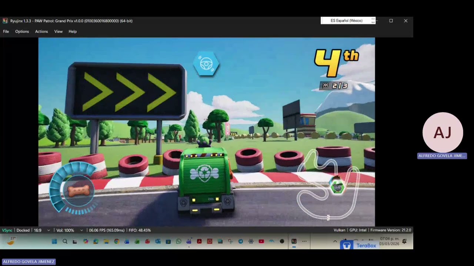Screen dimensions: 474x266
Task: Switch to the Ryujinx taskbar icon
Action: pos(294,241)
